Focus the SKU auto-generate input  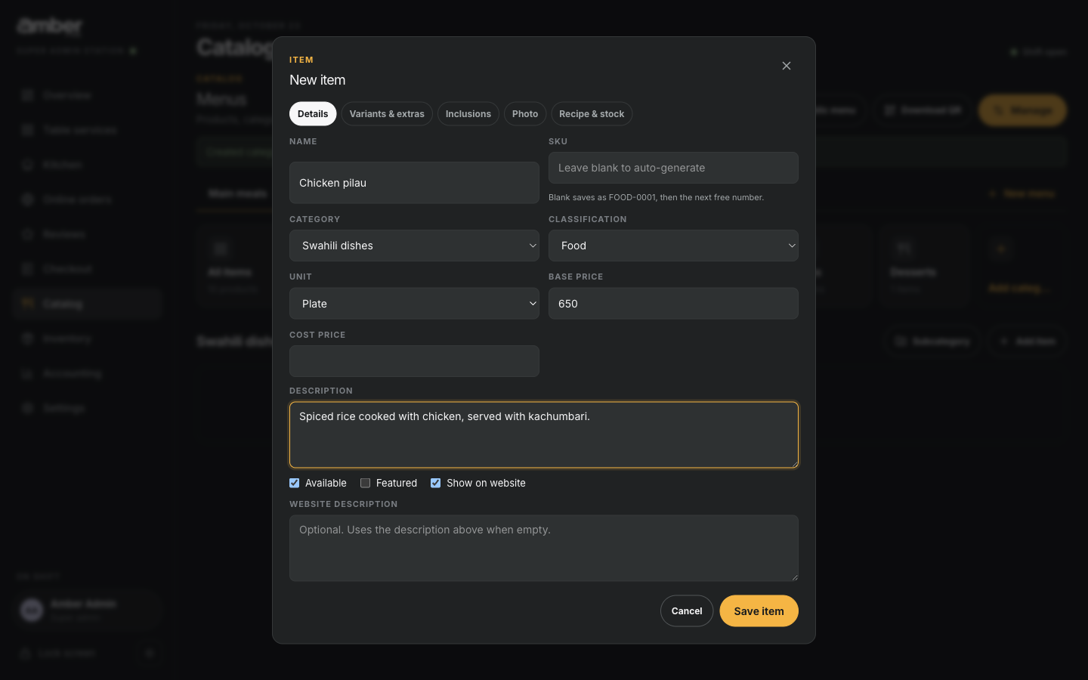click(673, 168)
